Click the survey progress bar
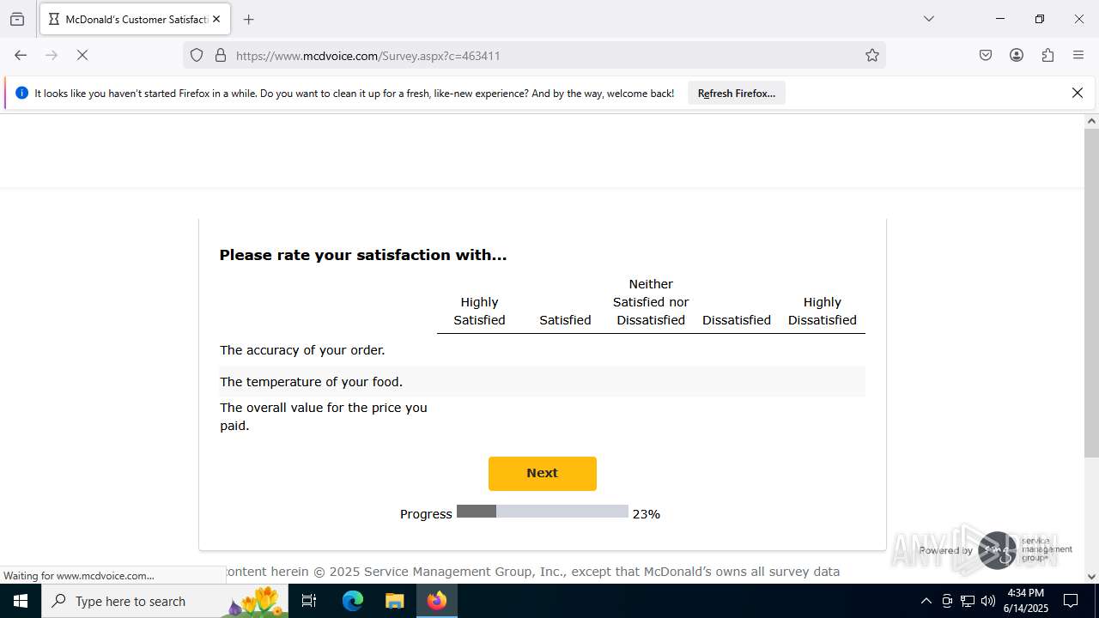The image size is (1099, 618). click(x=543, y=512)
